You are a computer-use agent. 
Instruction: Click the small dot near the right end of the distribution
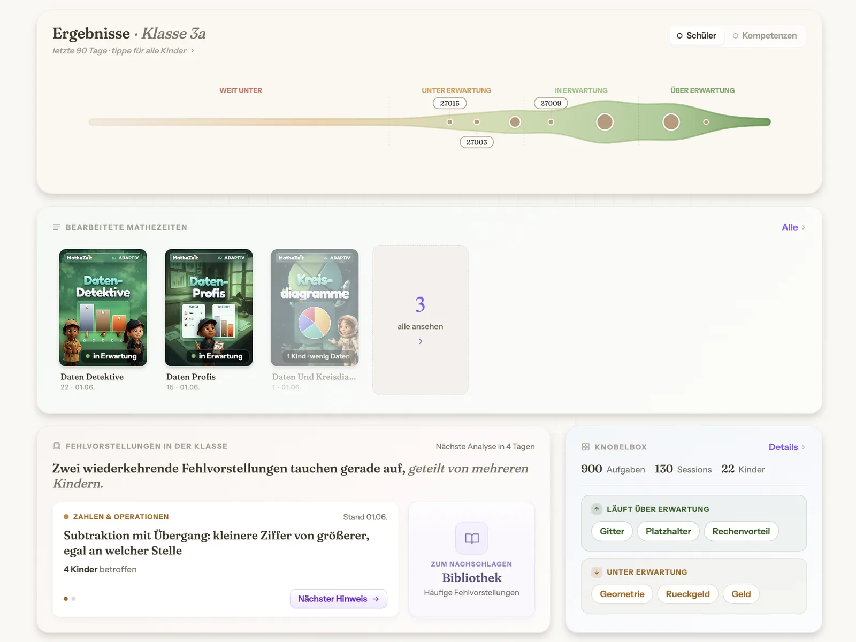[706, 122]
